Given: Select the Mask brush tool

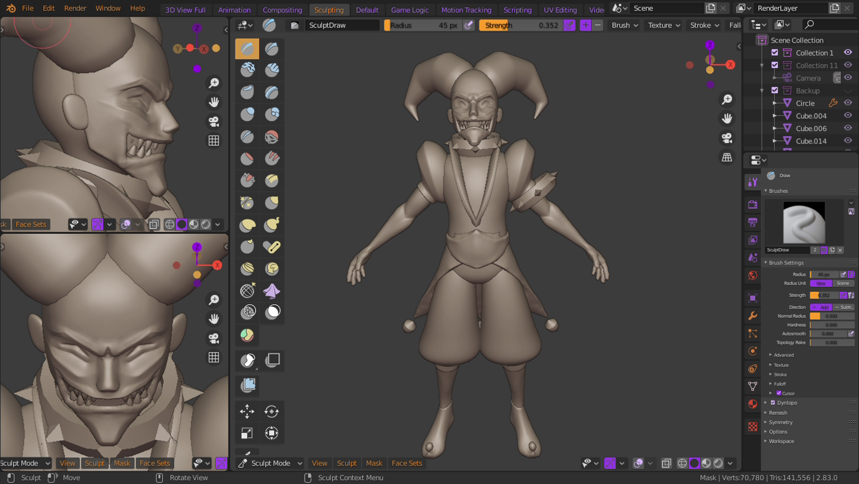Looking at the screenshot, I should click(x=272, y=312).
